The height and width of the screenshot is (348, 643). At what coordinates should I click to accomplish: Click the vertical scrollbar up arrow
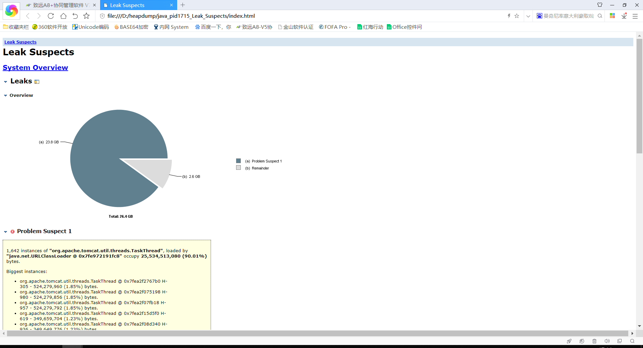[639, 35]
